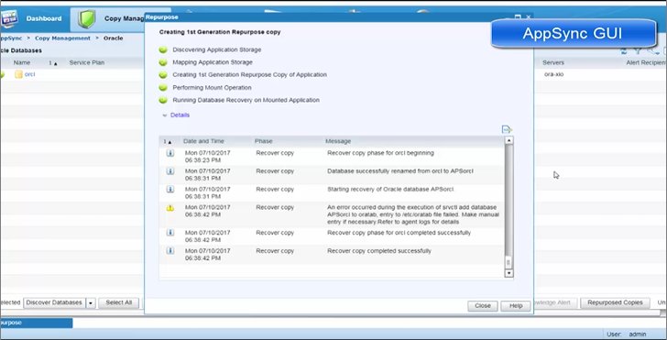Select the srvctl add database error message
The image size is (667, 340).
pos(413,214)
